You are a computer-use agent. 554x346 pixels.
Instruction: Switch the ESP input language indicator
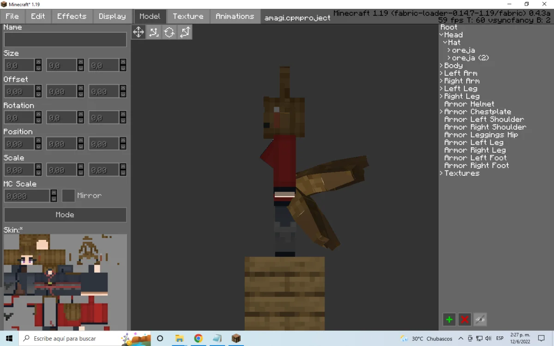tap(500, 339)
